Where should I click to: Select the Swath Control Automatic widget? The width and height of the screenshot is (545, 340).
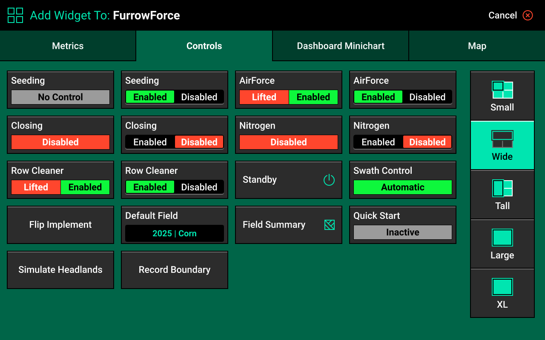click(x=403, y=187)
